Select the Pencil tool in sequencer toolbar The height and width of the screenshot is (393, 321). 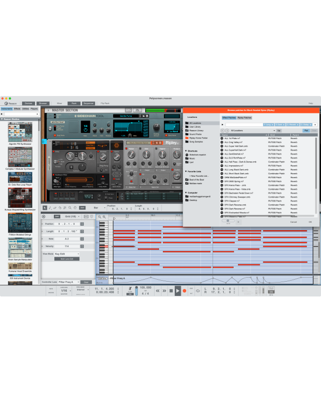[x=50, y=208]
